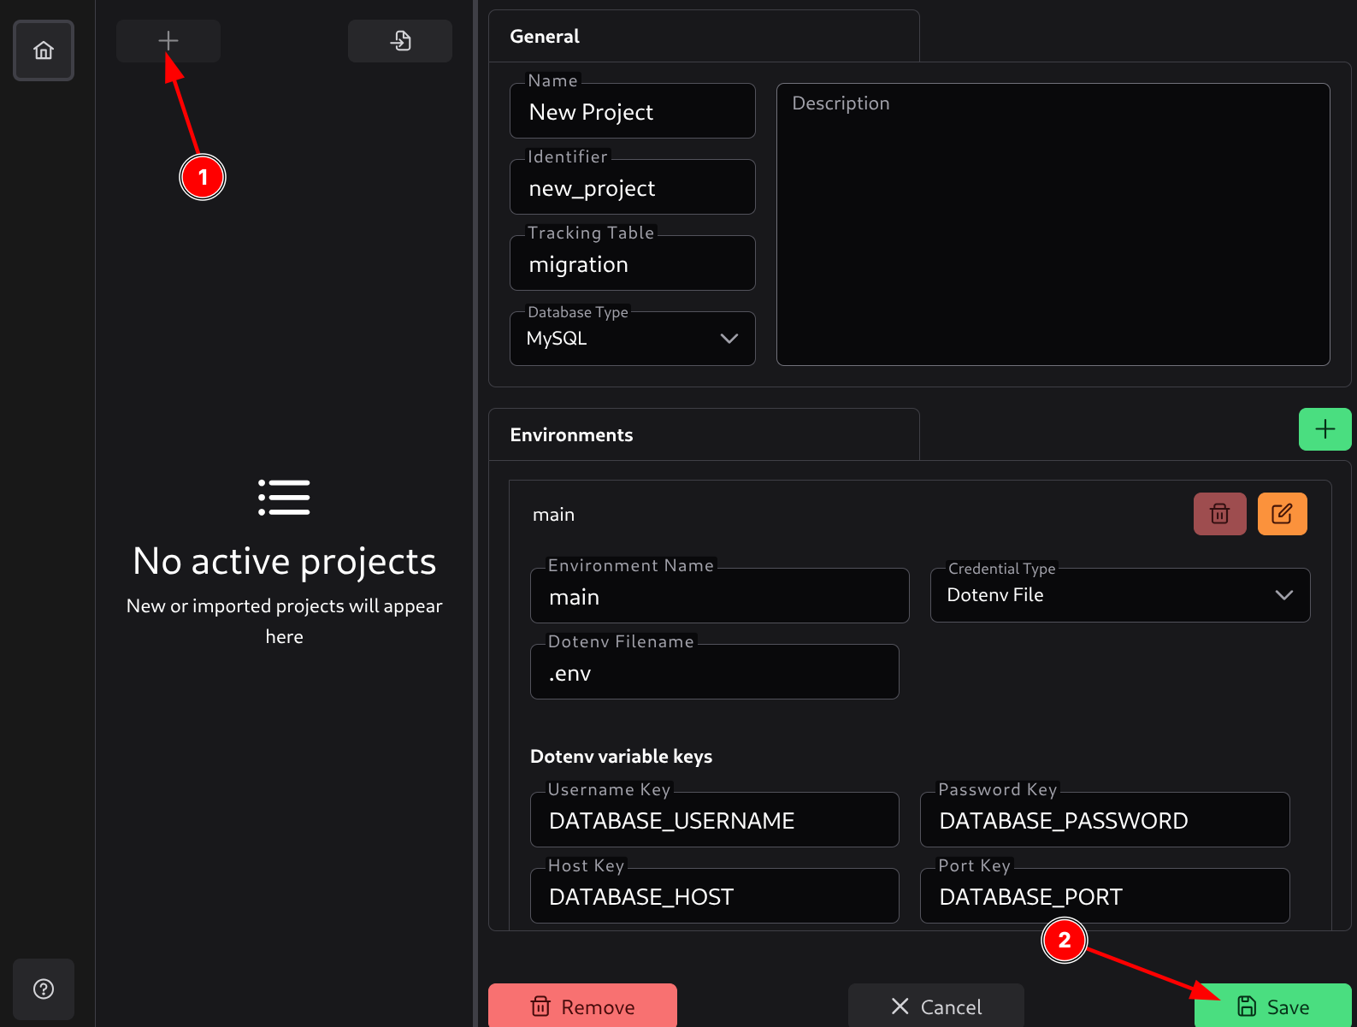Edit the Username Key field
Screen dimensions: 1357x1027
(715, 820)
